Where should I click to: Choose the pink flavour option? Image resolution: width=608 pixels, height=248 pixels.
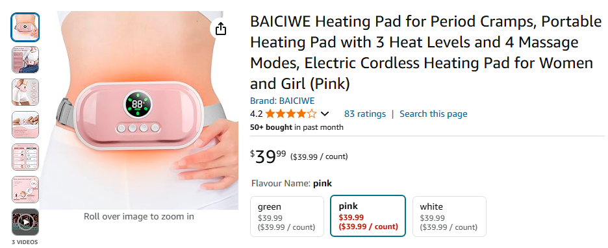[x=368, y=216]
